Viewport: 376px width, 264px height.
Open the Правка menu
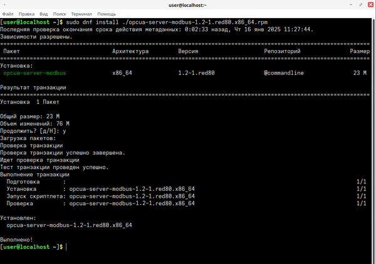tap(26, 14)
